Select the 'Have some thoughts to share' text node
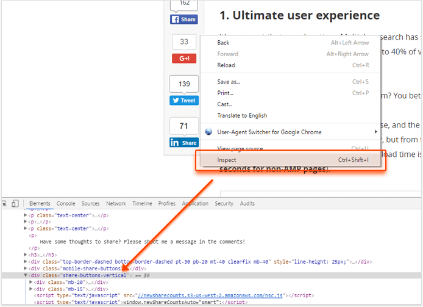The width and height of the screenshot is (423, 307). tap(142, 242)
